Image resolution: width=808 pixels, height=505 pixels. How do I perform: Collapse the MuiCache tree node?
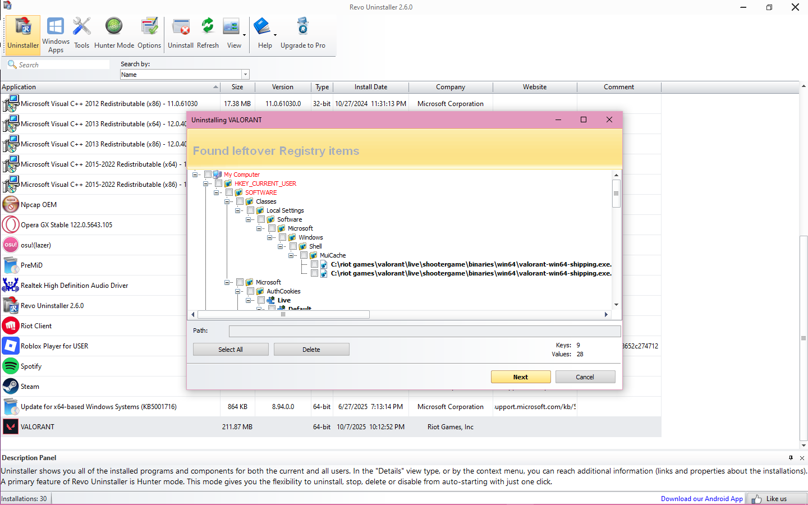pyautogui.click(x=291, y=255)
